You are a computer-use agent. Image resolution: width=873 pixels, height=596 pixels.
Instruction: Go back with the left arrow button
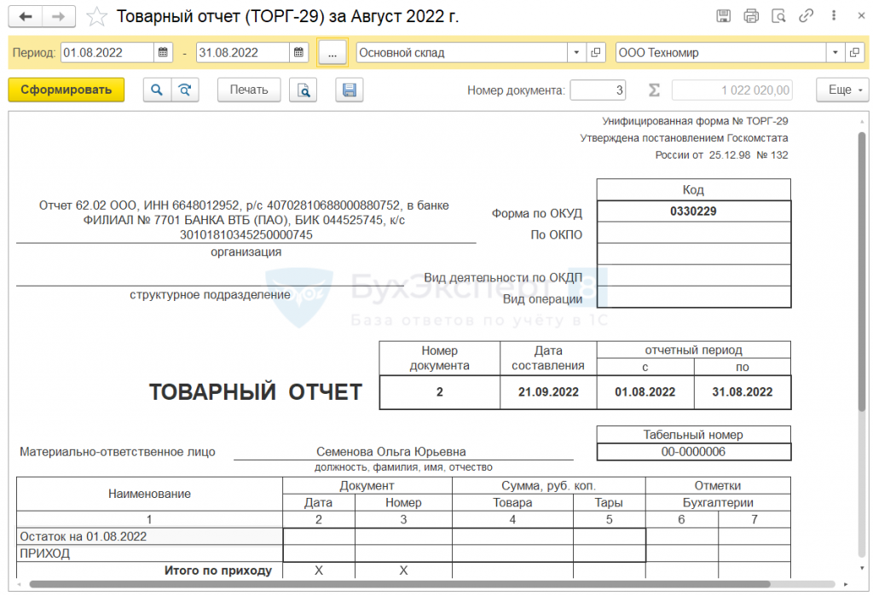point(26,17)
